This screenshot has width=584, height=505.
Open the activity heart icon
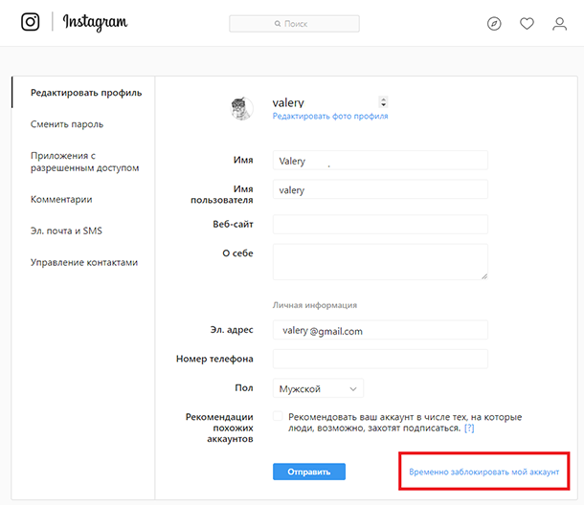527,24
